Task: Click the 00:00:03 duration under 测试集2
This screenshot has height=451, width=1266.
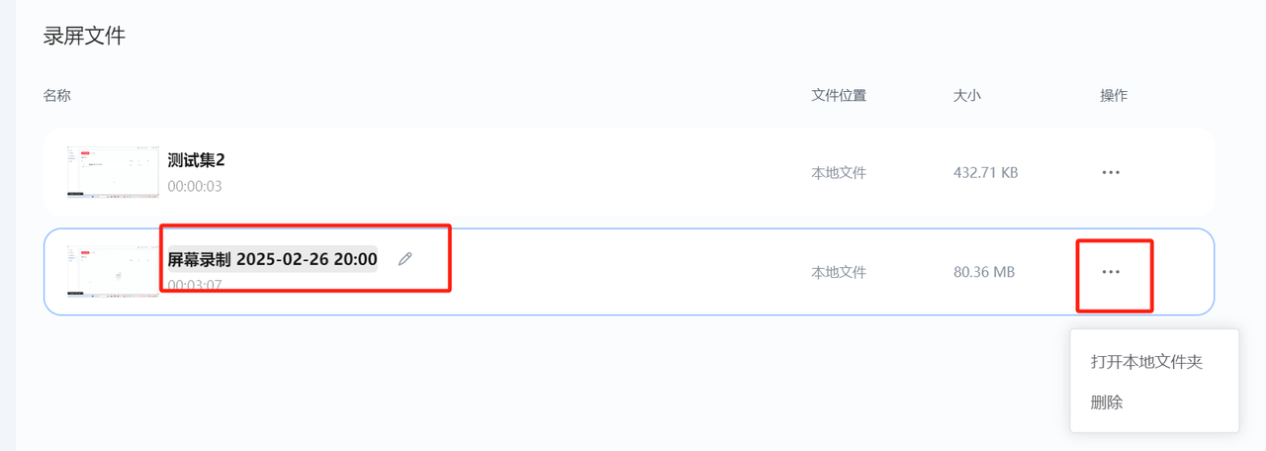Action: coord(195,186)
